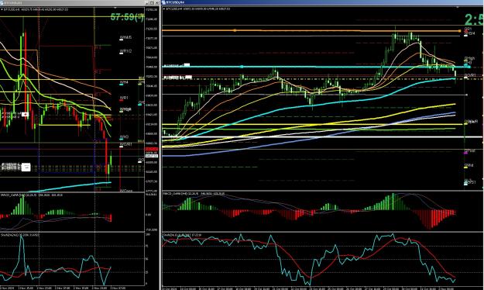This screenshot has height=290, width=484.
Task: Click the Stochastic indicator label in left chart
Action: point(20,235)
